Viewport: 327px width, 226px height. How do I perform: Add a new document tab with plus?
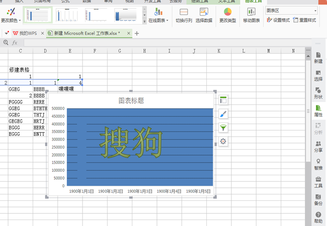[x=137, y=33]
